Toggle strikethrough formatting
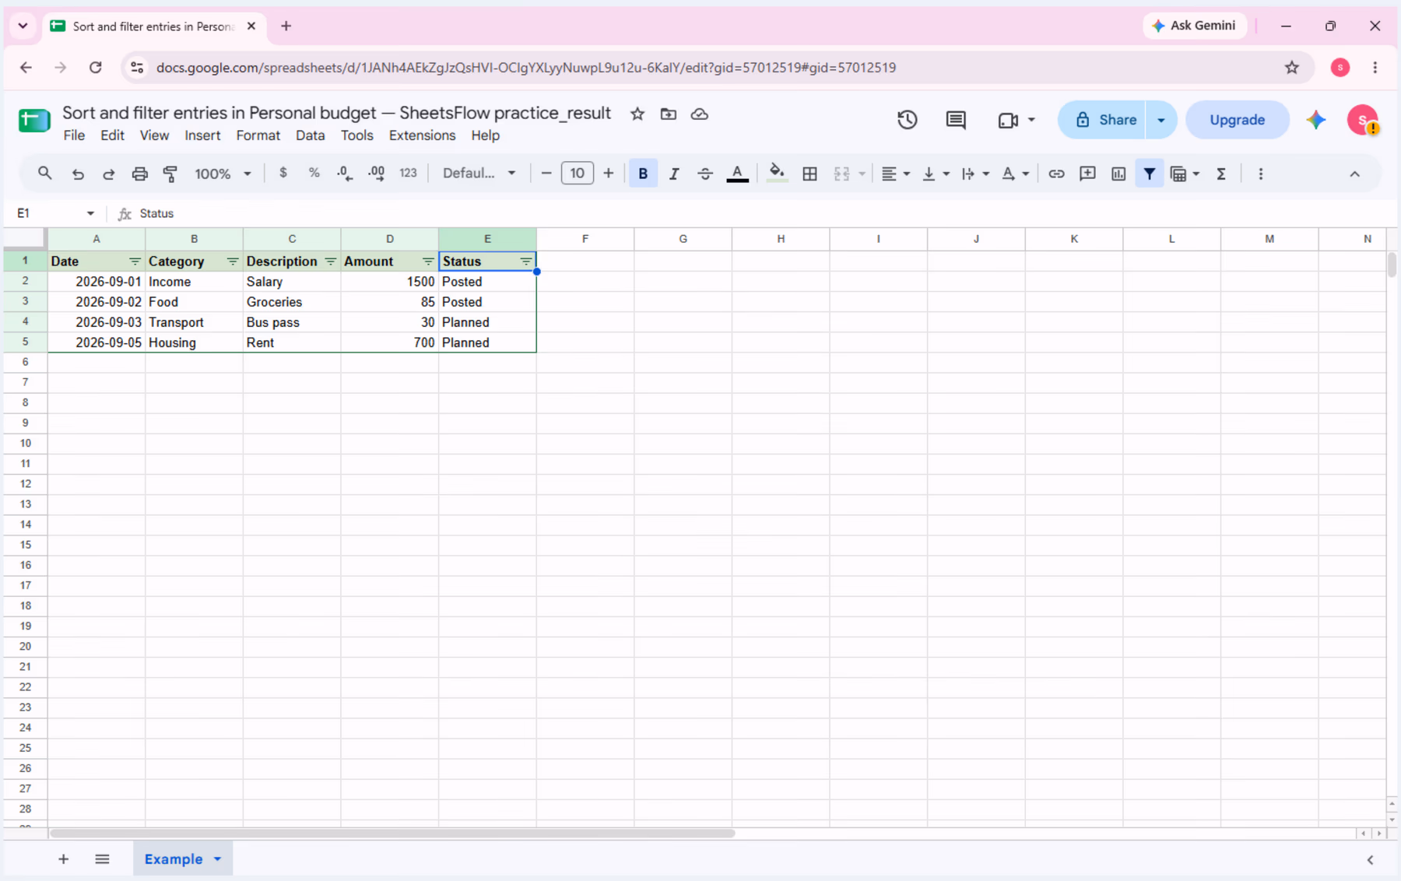The height and width of the screenshot is (881, 1401). pos(705,174)
